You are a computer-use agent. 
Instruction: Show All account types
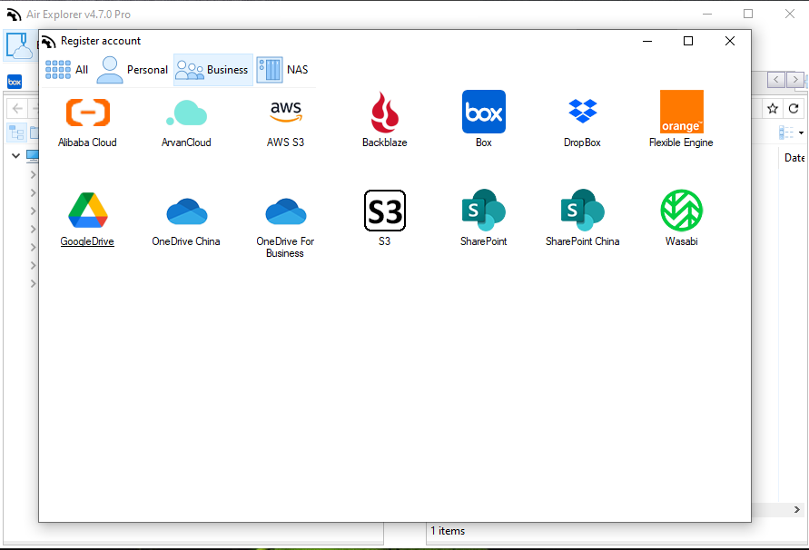point(67,70)
